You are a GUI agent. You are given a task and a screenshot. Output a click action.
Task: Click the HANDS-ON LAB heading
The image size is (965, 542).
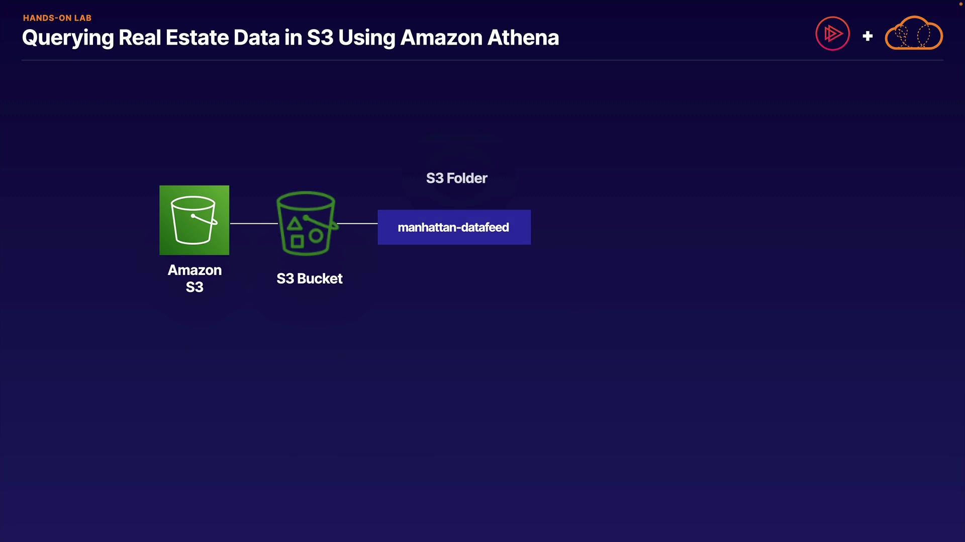click(x=57, y=18)
